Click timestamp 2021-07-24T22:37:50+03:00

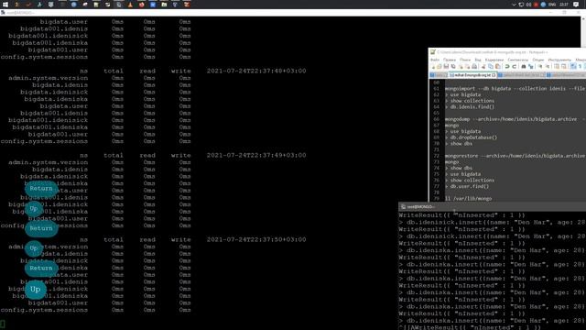tap(256, 239)
